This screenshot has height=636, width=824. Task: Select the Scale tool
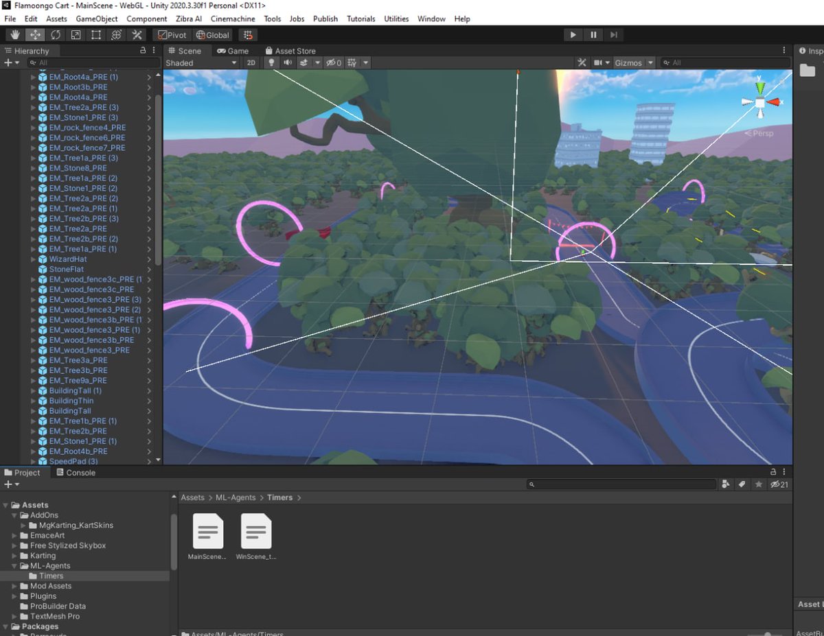point(76,35)
